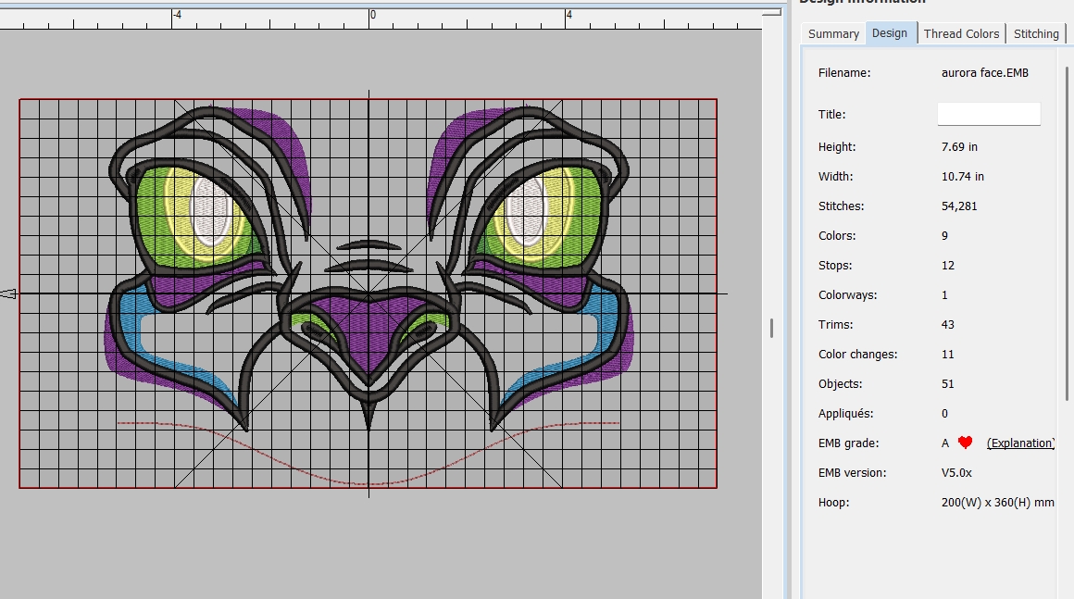Click the splitter handle beside the design panel
The height and width of the screenshot is (599, 1074).
771,328
